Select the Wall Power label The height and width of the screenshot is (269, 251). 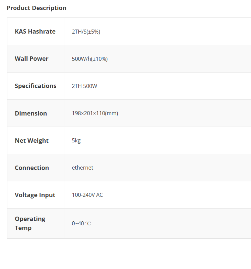32,59
